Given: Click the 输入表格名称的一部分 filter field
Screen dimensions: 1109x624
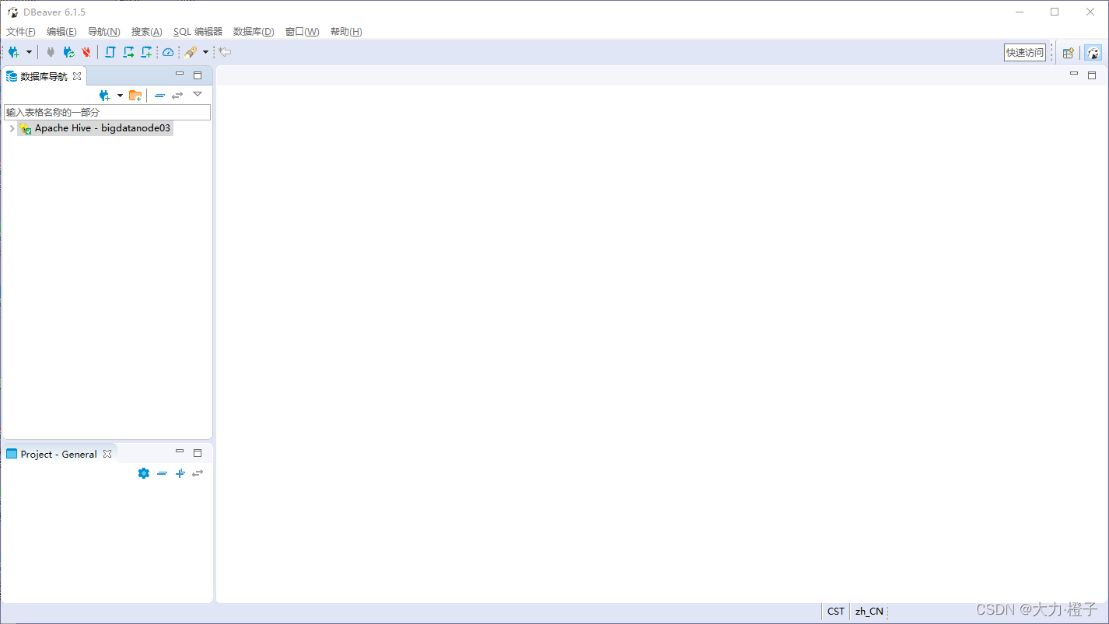Looking at the screenshot, I should click(107, 112).
